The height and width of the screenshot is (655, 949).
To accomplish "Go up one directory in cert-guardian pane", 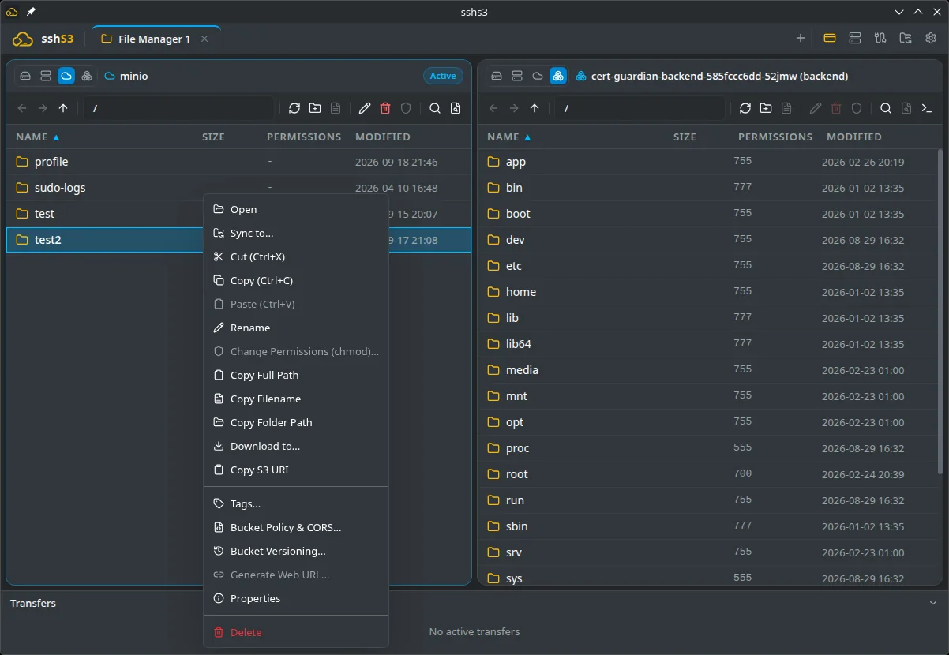I will point(535,108).
